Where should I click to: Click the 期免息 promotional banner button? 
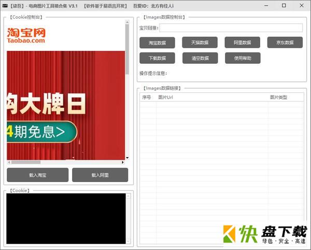41,132
